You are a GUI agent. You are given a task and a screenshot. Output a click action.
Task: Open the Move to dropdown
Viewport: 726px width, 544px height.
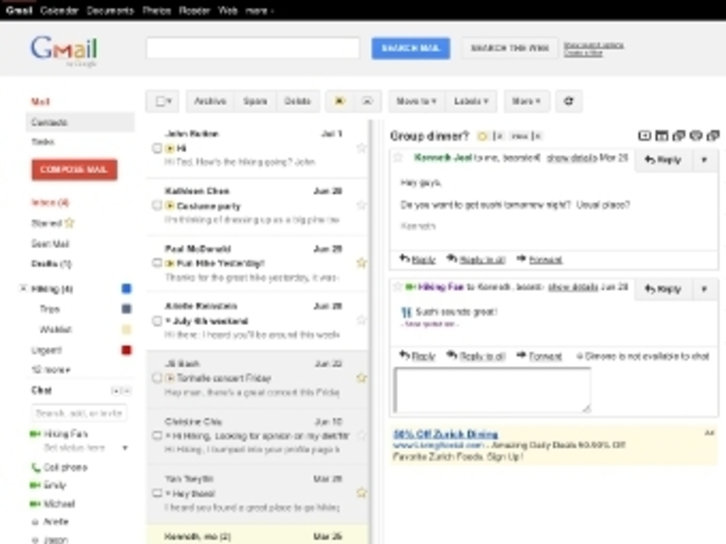click(x=416, y=101)
